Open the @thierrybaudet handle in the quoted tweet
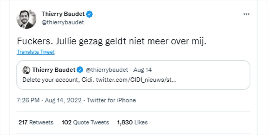This screenshot has width=268, height=135. pyautogui.click(x=107, y=70)
